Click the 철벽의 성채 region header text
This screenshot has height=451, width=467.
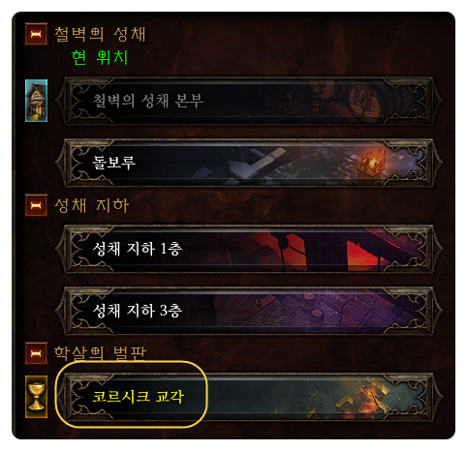coord(100,34)
